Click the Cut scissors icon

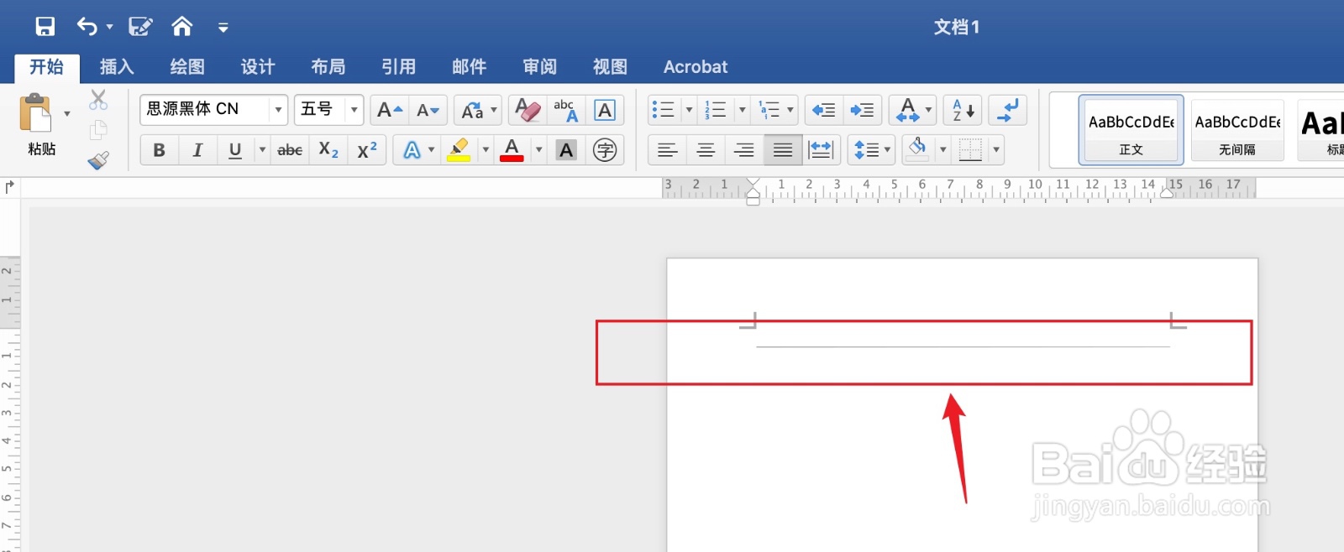98,100
